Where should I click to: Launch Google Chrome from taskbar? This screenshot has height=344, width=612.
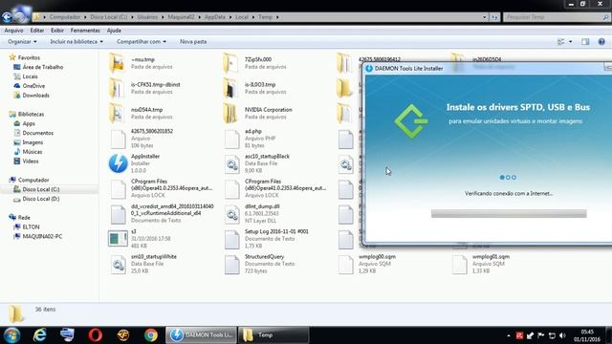(151, 335)
